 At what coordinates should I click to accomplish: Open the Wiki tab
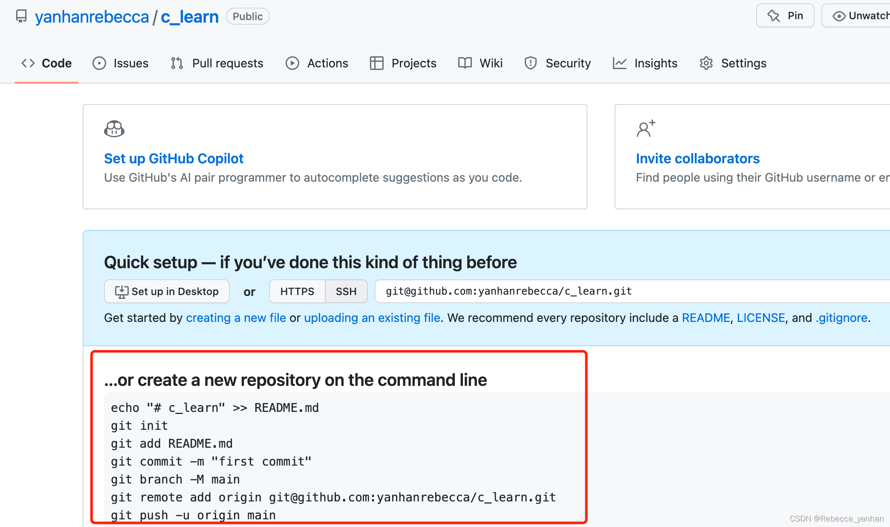[480, 63]
